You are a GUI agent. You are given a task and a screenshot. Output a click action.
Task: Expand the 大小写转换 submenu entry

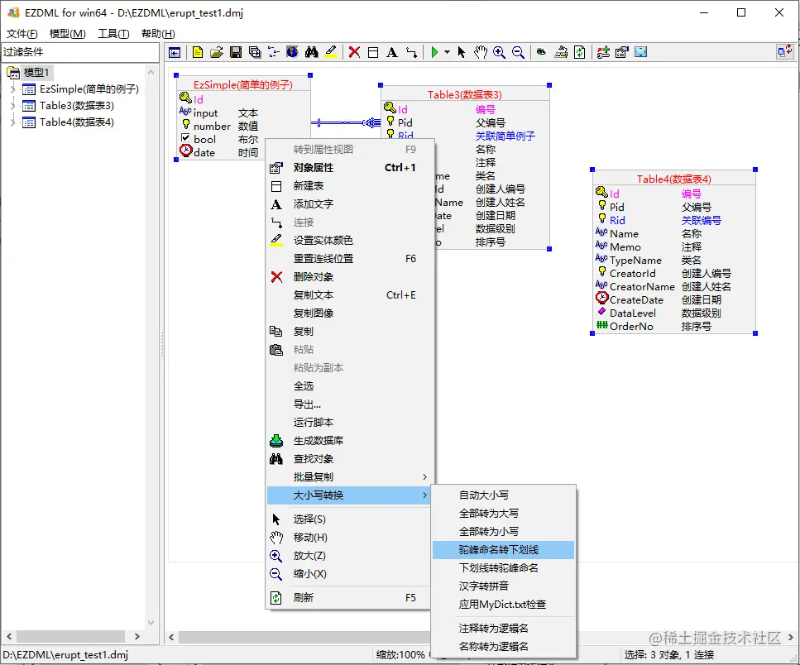[349, 495]
